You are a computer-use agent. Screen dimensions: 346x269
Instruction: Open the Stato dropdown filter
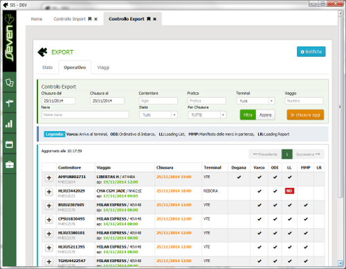158,115
